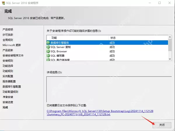This screenshot has height=131, width=175.
Task: Click the 服务器配置 step in sidebar
Action: coord(9,81)
